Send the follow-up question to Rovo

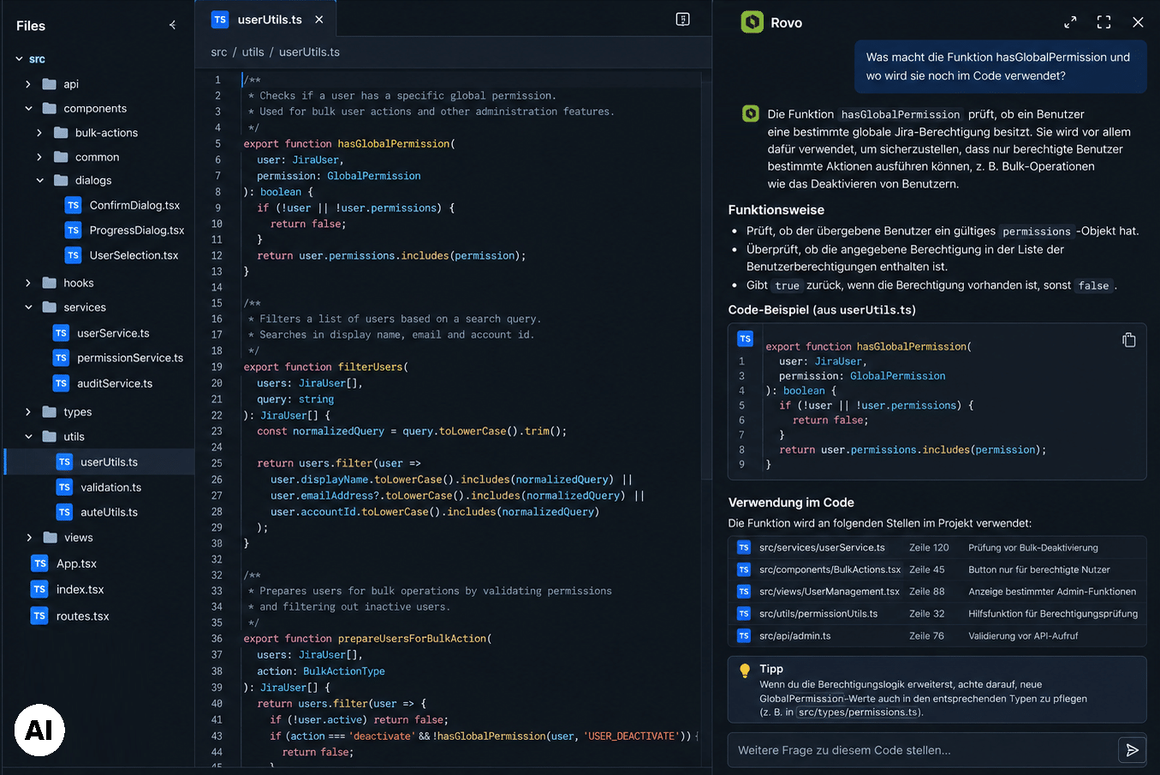1132,750
